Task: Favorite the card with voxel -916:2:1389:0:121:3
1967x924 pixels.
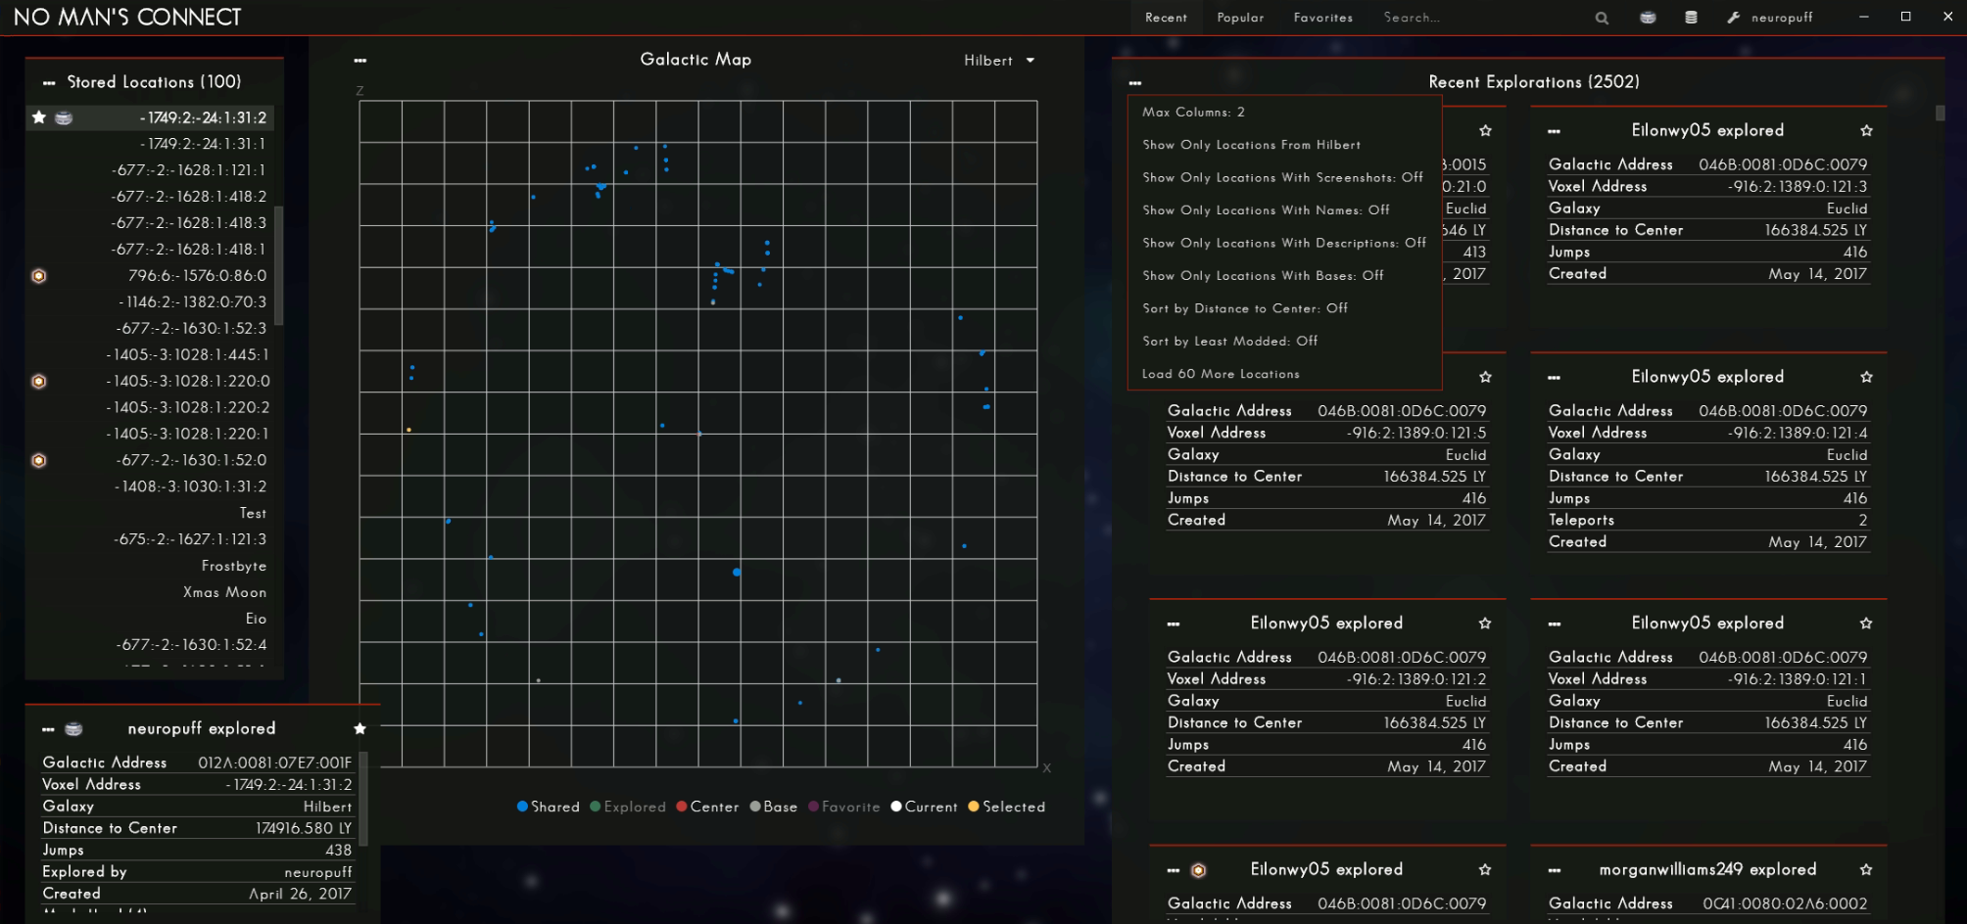Action: pyautogui.click(x=1866, y=130)
